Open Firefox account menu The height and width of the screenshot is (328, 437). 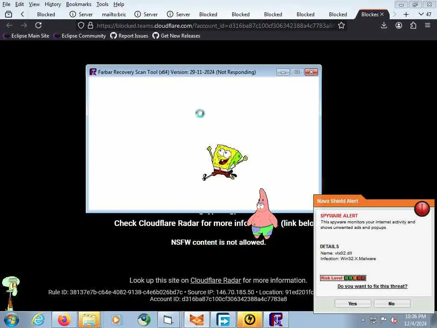[399, 25]
